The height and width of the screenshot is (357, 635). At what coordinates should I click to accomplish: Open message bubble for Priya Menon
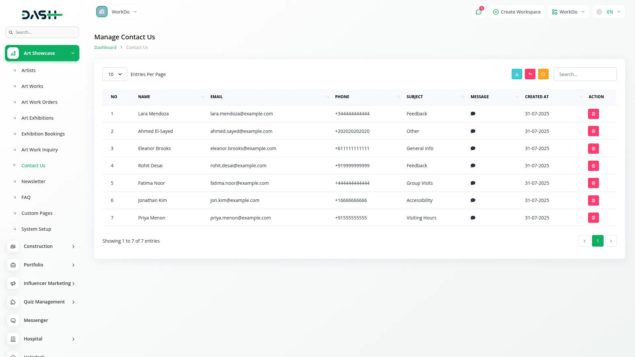pyautogui.click(x=473, y=218)
